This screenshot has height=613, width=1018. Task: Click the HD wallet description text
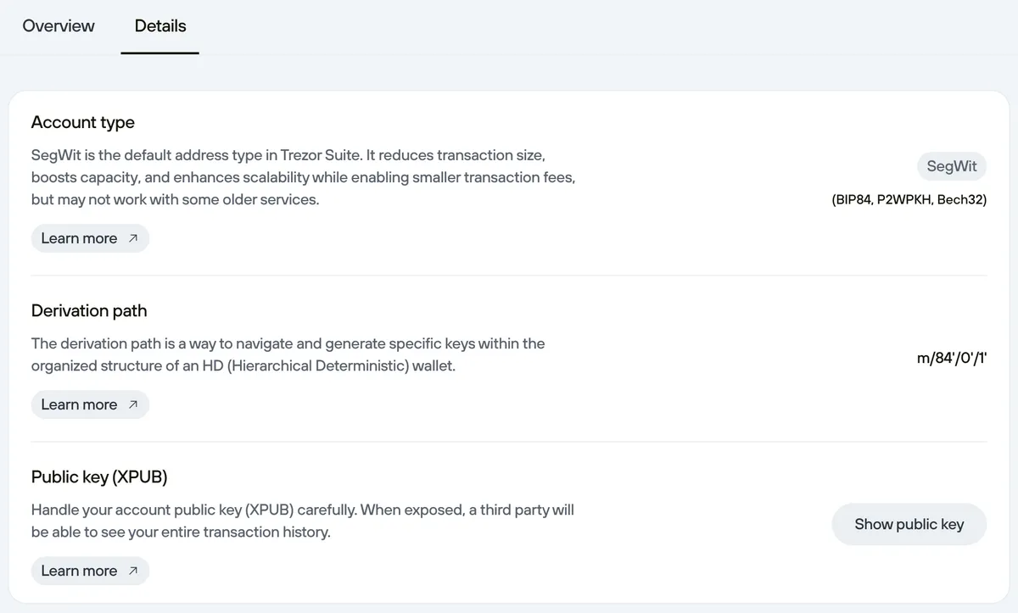point(288,354)
